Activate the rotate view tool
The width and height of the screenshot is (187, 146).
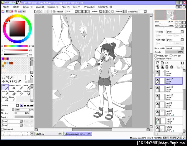(x=12, y=81)
